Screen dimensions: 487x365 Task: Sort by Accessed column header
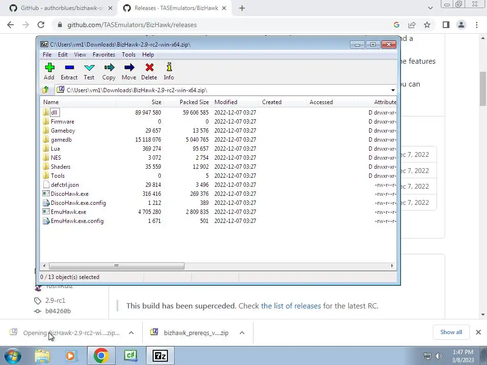330,102
